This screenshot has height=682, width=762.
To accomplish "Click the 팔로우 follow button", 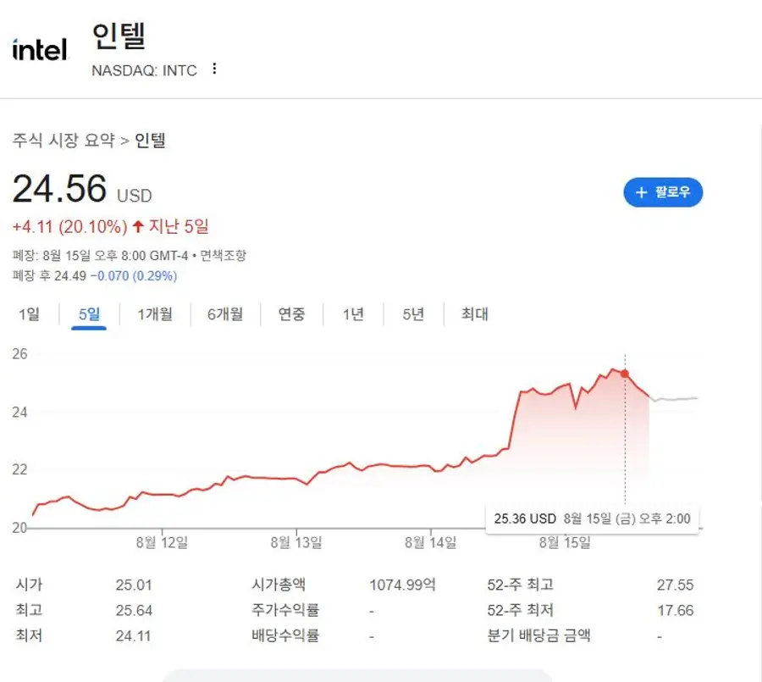I will (x=663, y=192).
